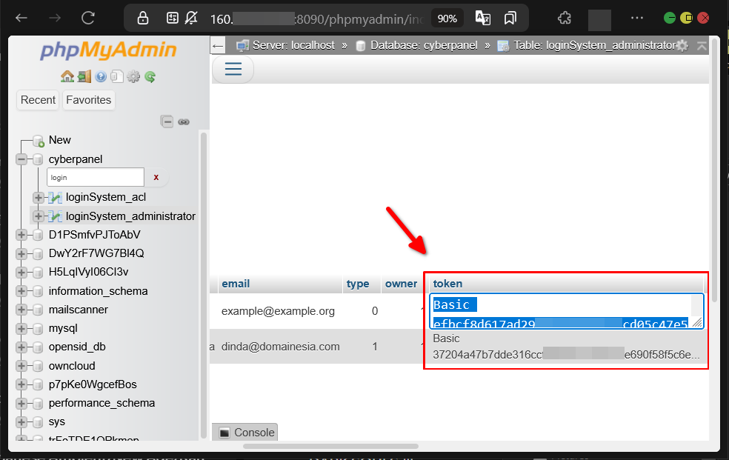The image size is (729, 460).
Task: Expand DwY2rF7WG7Bl4Q database node
Action: click(x=21, y=253)
